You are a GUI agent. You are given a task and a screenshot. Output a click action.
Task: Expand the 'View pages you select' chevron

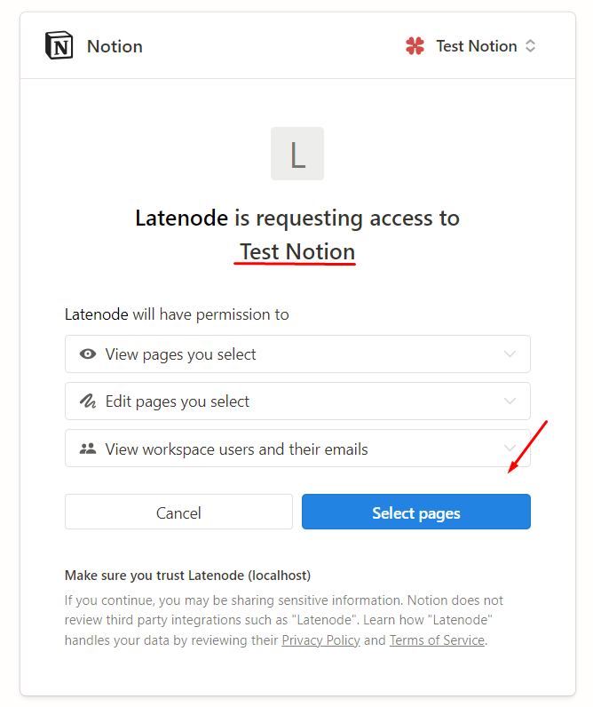pyautogui.click(x=510, y=354)
